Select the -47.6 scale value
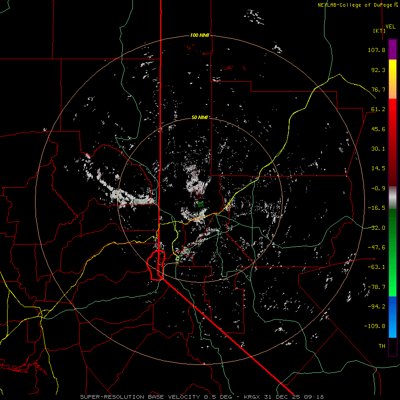The height and width of the screenshot is (400, 400). pyautogui.click(x=376, y=248)
